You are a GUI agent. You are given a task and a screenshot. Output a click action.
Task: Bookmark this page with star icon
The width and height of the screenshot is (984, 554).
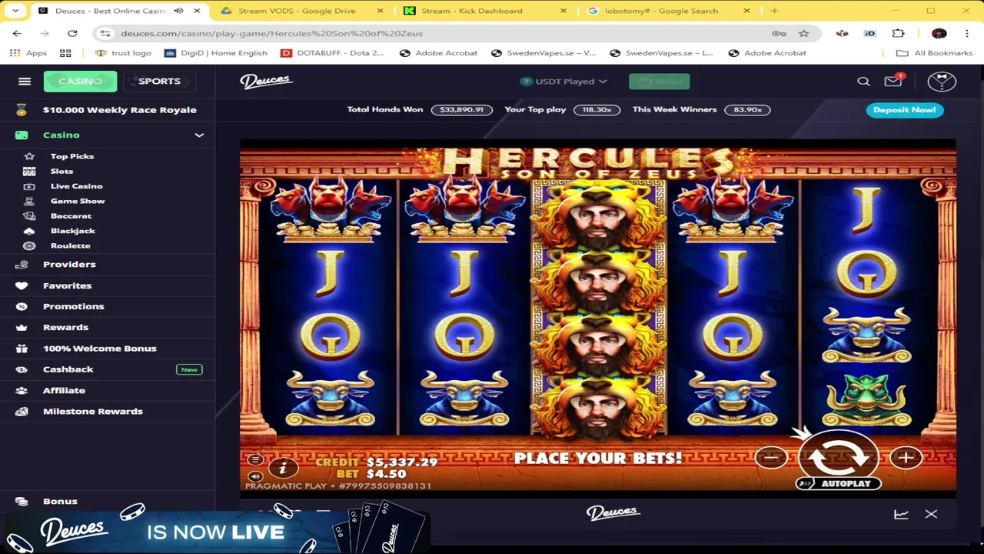click(x=803, y=33)
